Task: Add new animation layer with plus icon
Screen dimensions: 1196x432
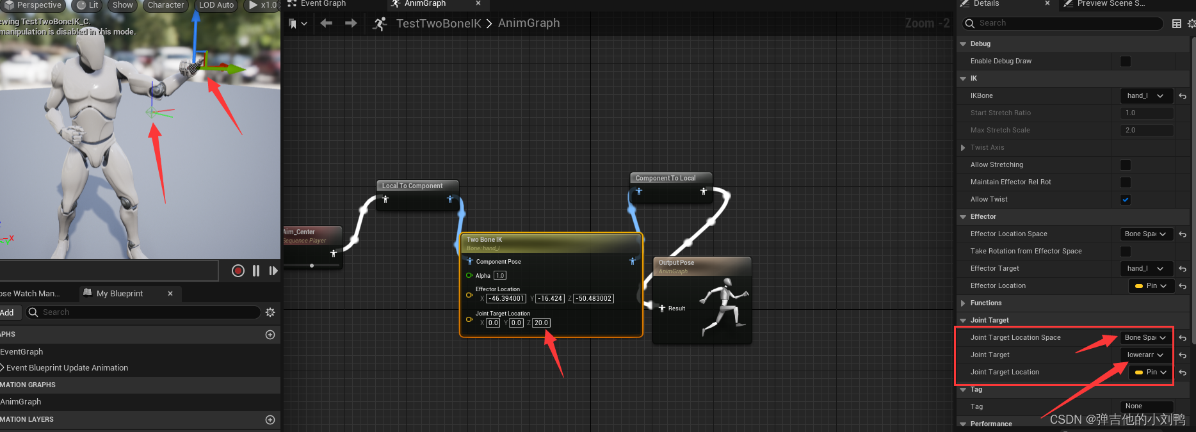Action: pos(270,420)
